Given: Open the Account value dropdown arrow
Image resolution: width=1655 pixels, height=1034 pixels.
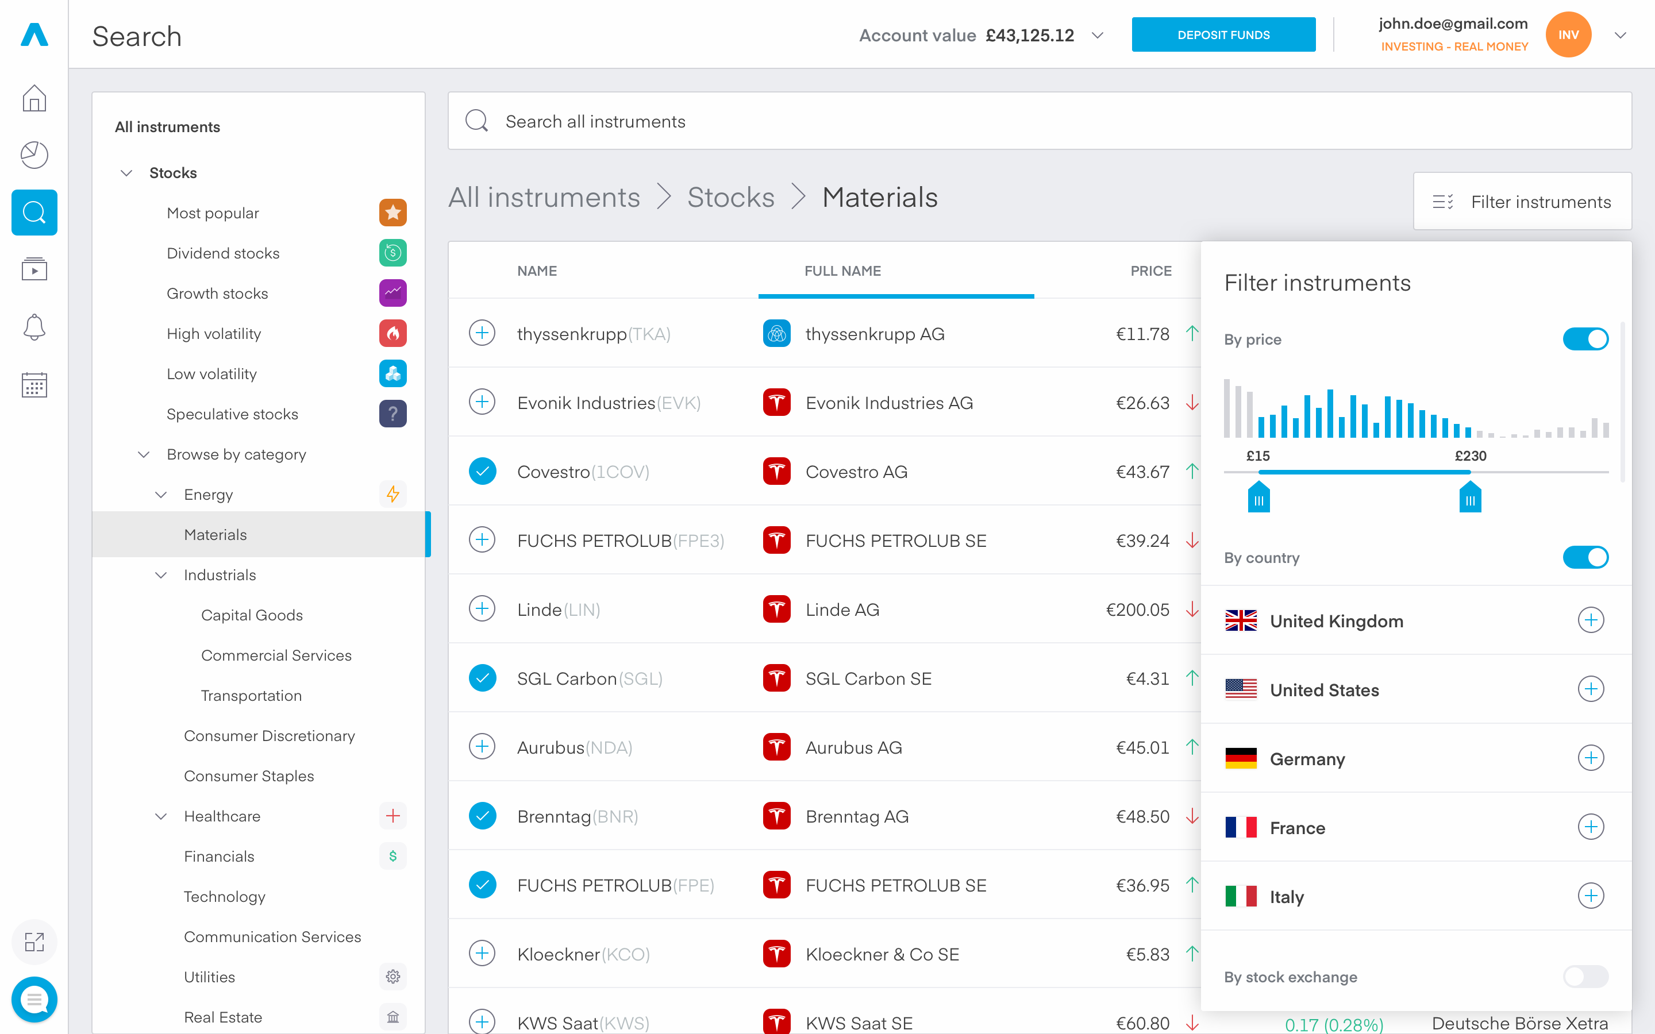Looking at the screenshot, I should click(x=1098, y=35).
